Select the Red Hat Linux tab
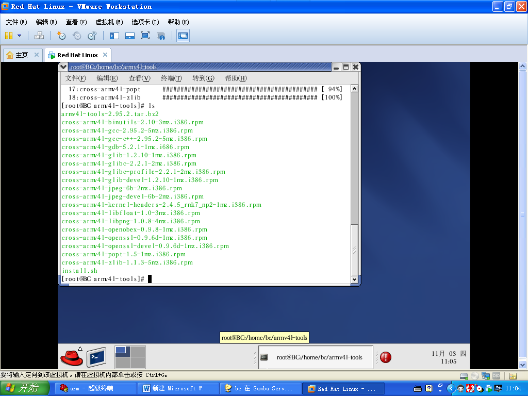Image resolution: width=528 pixels, height=396 pixels. (77, 55)
